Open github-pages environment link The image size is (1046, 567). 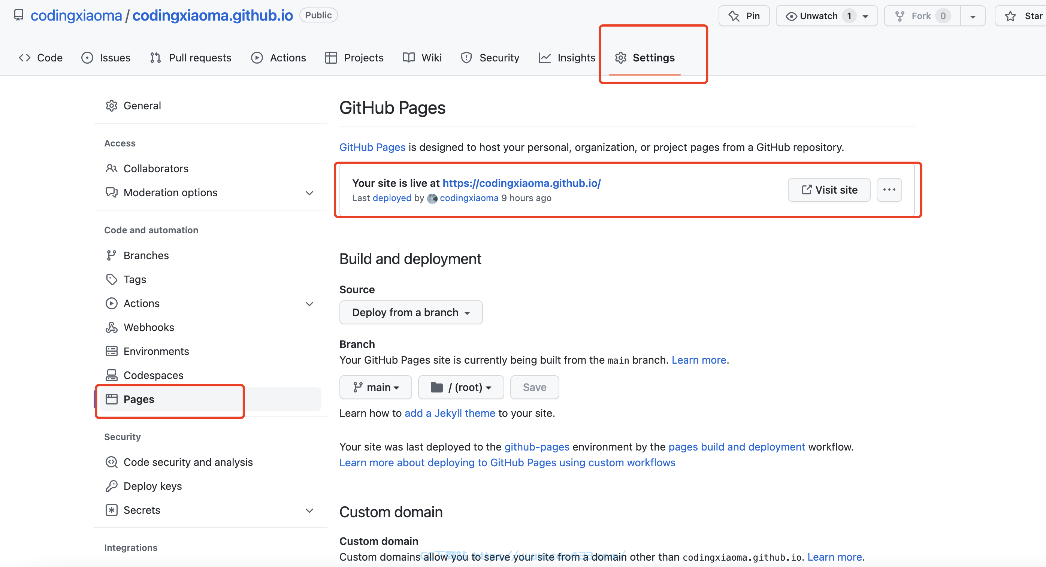(536, 446)
